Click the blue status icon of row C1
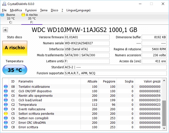 click(x=6, y=100)
